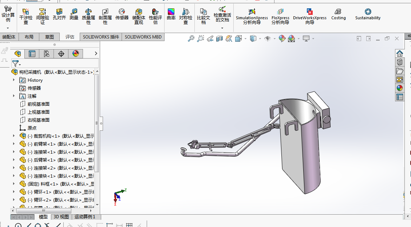
Task: Launch FloXpress analysis wizard
Action: point(280,16)
